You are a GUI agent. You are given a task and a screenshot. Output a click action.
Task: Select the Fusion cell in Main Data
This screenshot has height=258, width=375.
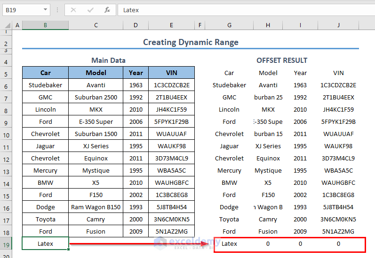point(96,231)
